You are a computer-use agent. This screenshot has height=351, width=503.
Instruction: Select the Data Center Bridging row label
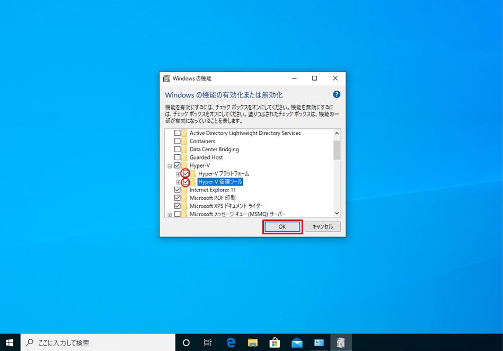tap(214, 149)
